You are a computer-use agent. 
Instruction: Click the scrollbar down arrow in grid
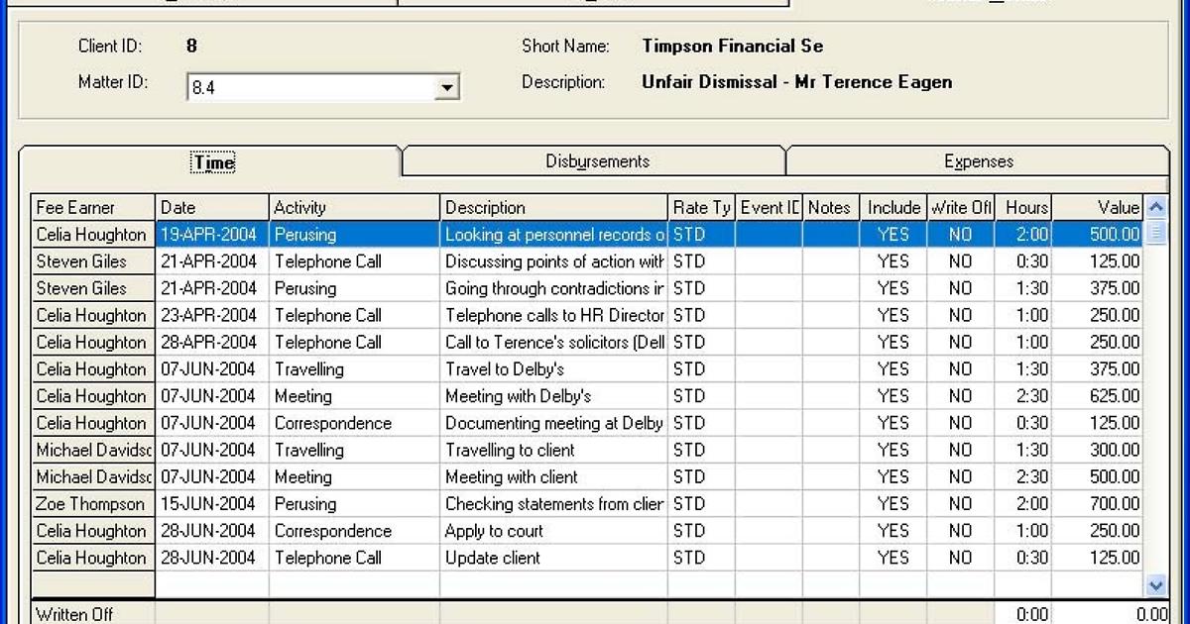[x=1155, y=585]
